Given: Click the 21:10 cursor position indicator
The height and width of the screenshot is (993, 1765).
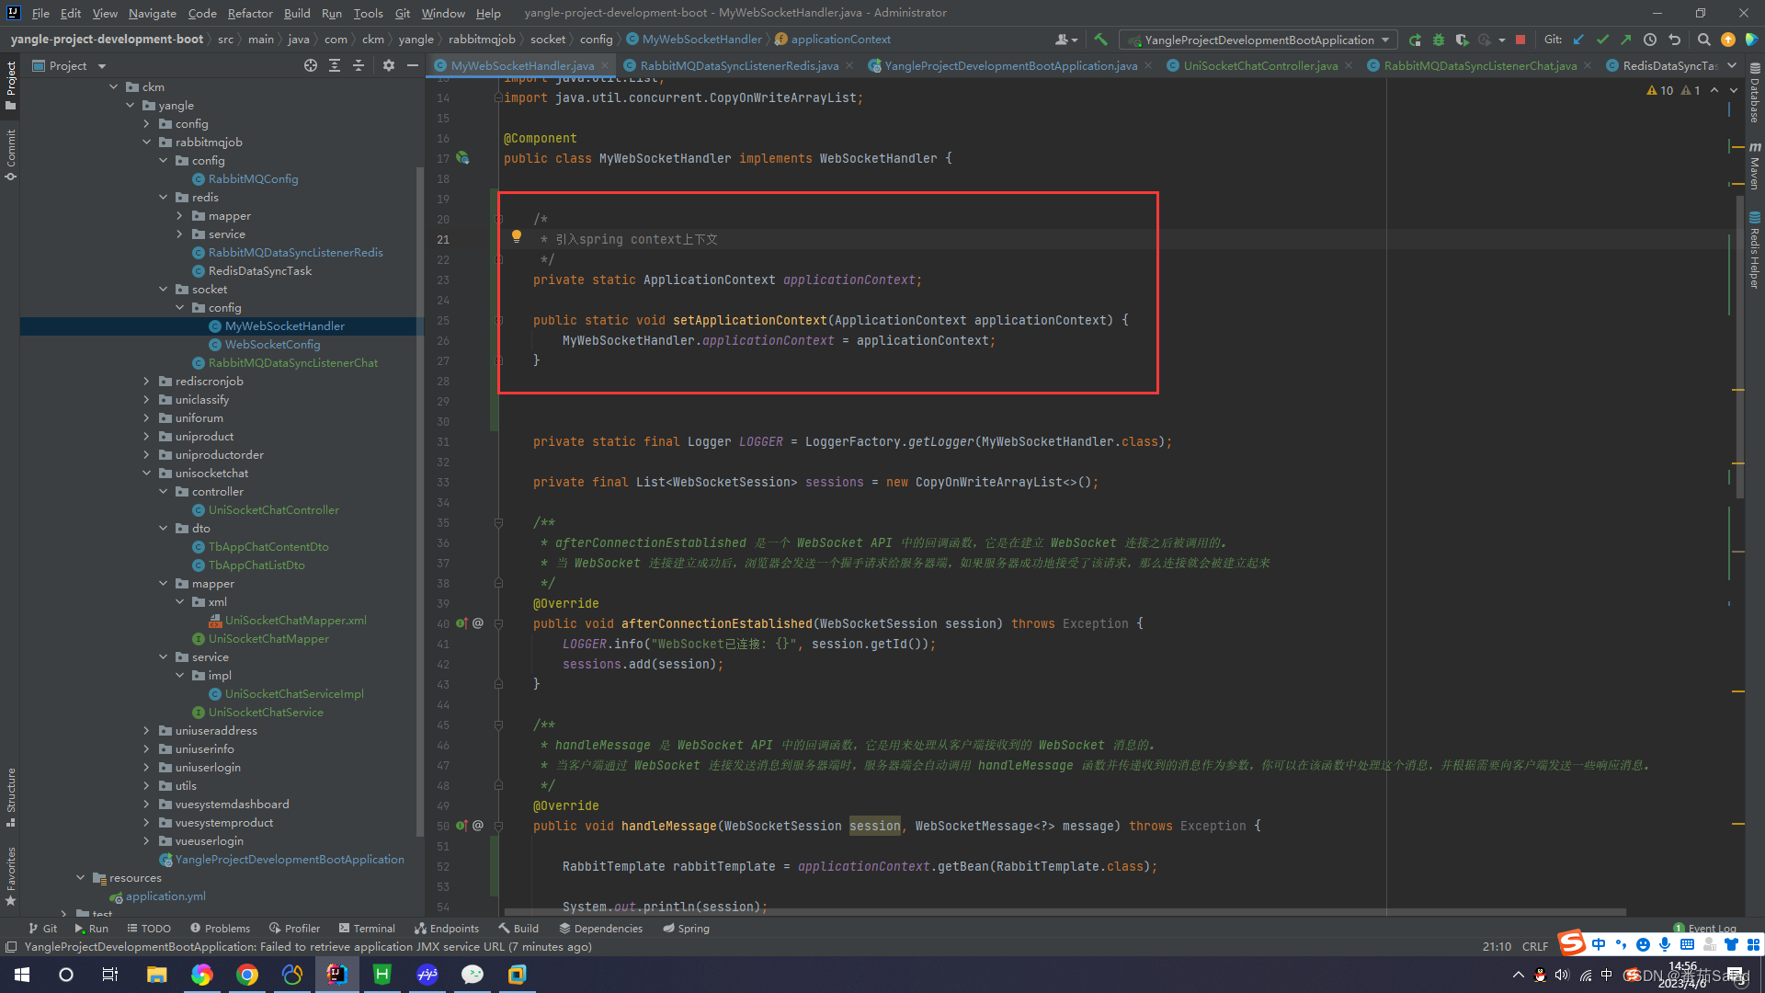Looking at the screenshot, I should (x=1497, y=946).
